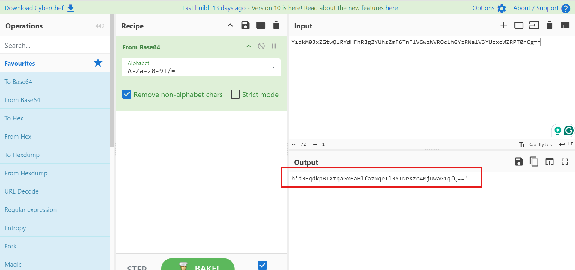Viewport: 575px width, 270px height.
Task: Select To Hexdump operation
Action: point(55,155)
